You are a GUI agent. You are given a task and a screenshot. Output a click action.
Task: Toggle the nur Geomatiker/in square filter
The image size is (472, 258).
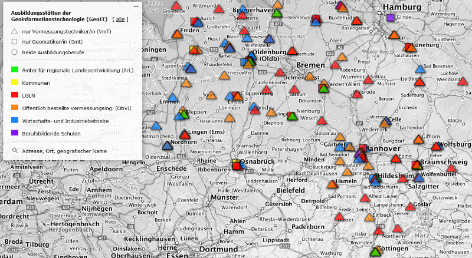[14, 41]
